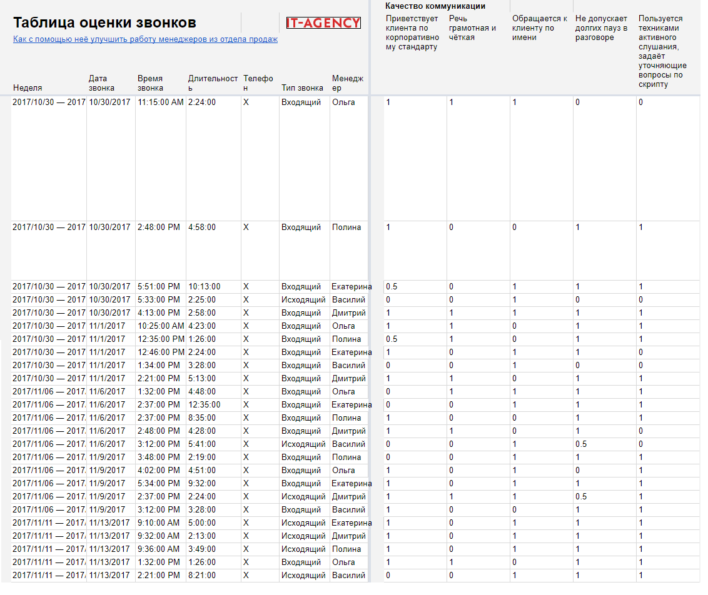Select the 'Речь грамотная и чёткая' header

[x=472, y=28]
